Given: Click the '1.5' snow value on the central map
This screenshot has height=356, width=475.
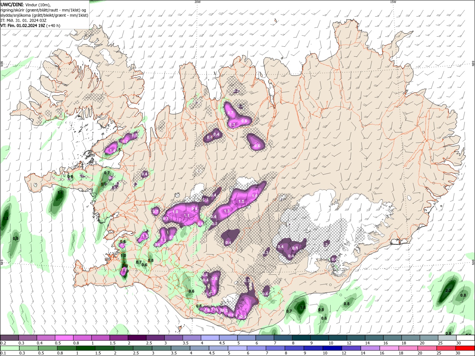Looking at the screenshot, I should click(x=241, y=201).
